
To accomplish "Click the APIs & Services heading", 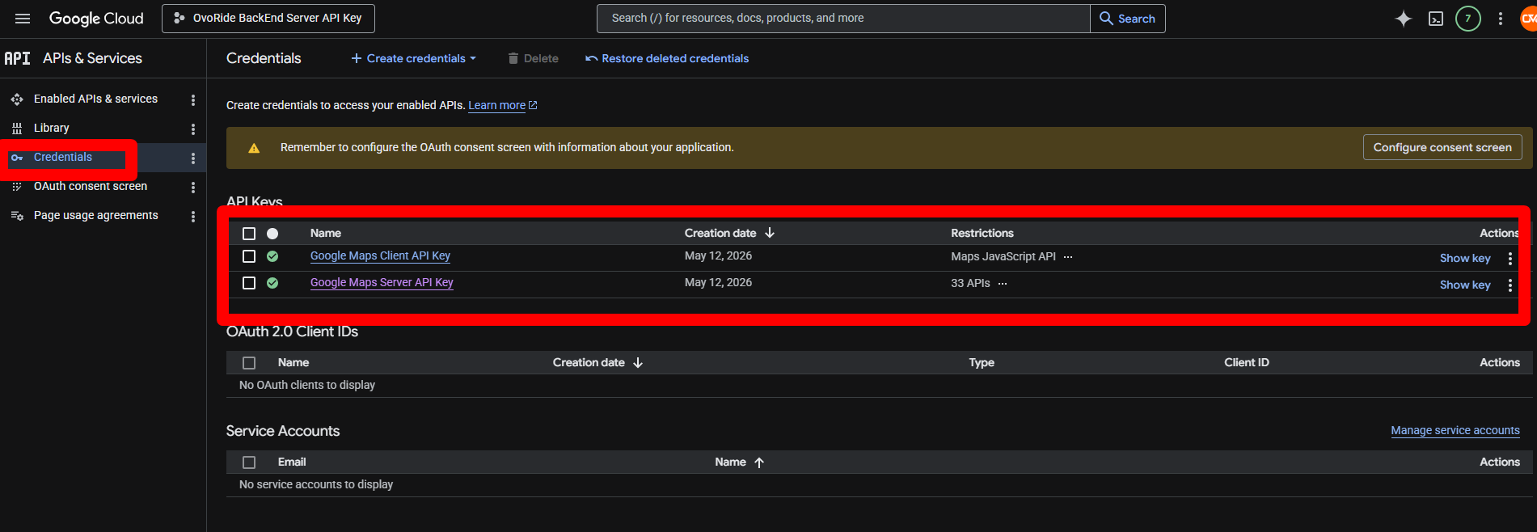I will coord(92,58).
